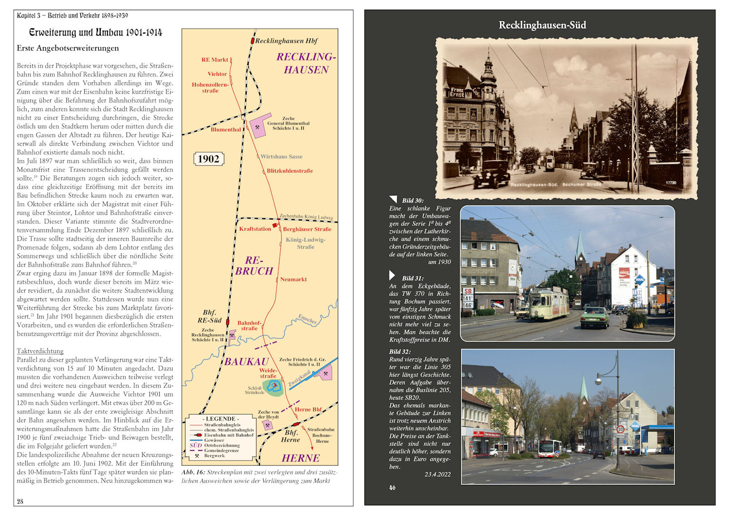Image resolution: width=730 pixels, height=515 pixels.
Task: Click the LEGENDE title in the map legend
Action: tap(220, 419)
